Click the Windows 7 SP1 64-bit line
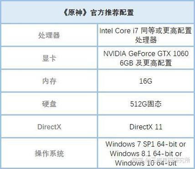195x169 pixels. 146,144
